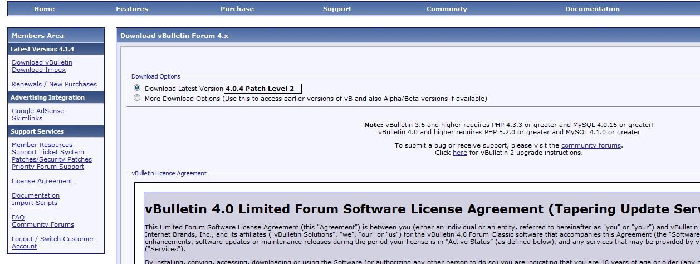Open the Support Ticket System link

48,152
